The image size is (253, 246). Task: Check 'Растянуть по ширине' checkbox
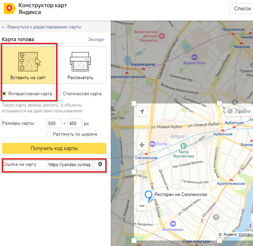coord(49,134)
